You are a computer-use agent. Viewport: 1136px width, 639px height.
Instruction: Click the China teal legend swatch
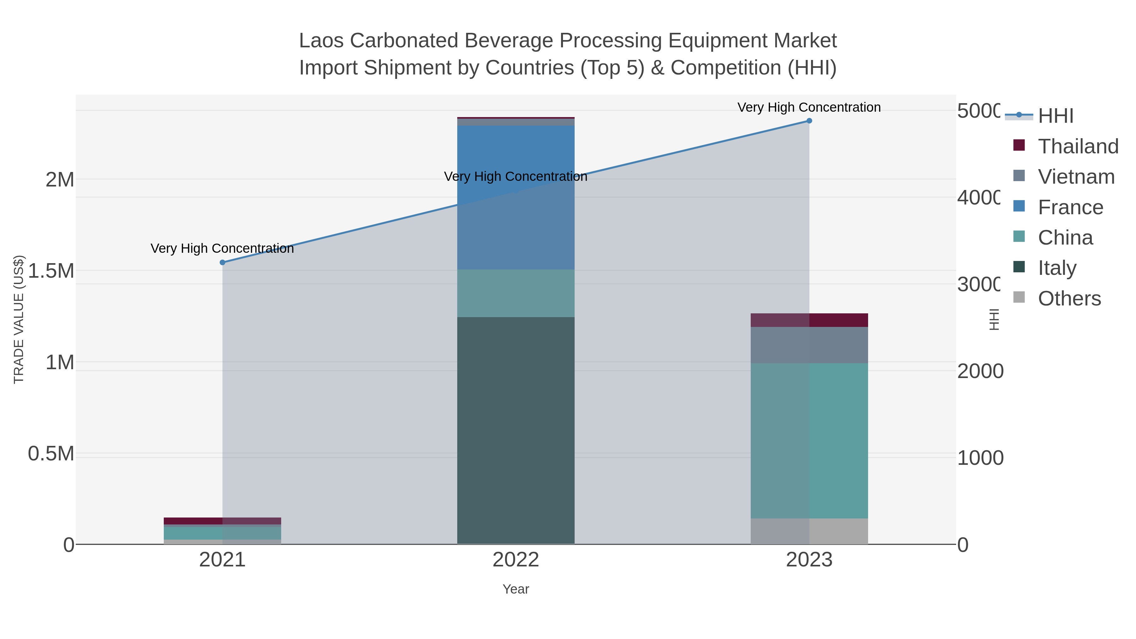[1019, 236]
